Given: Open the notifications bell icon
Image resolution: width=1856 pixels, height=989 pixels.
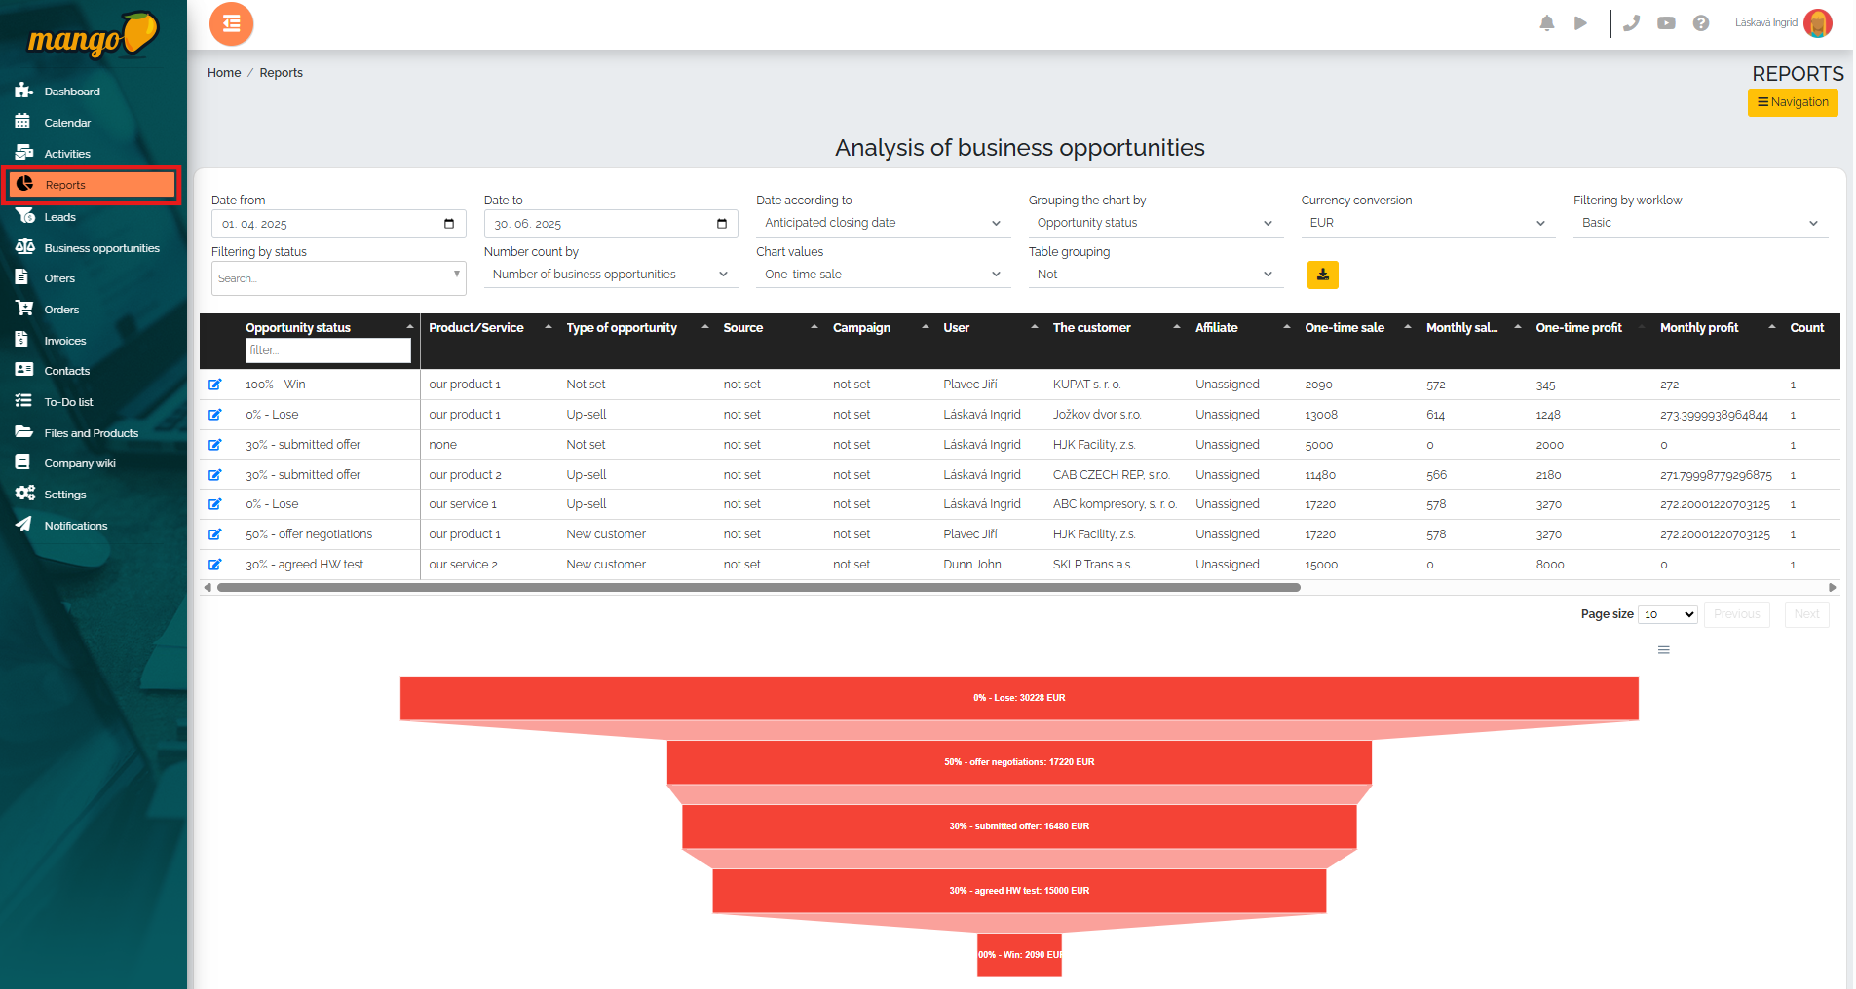Looking at the screenshot, I should (1546, 23).
